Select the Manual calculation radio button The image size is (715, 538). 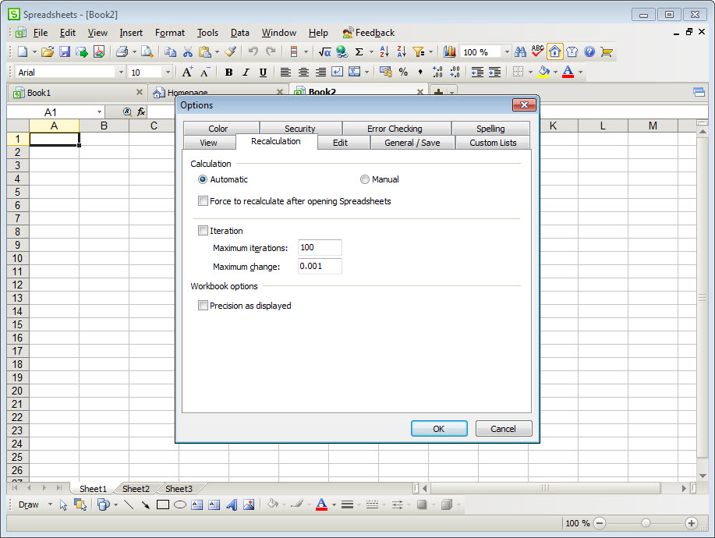365,179
